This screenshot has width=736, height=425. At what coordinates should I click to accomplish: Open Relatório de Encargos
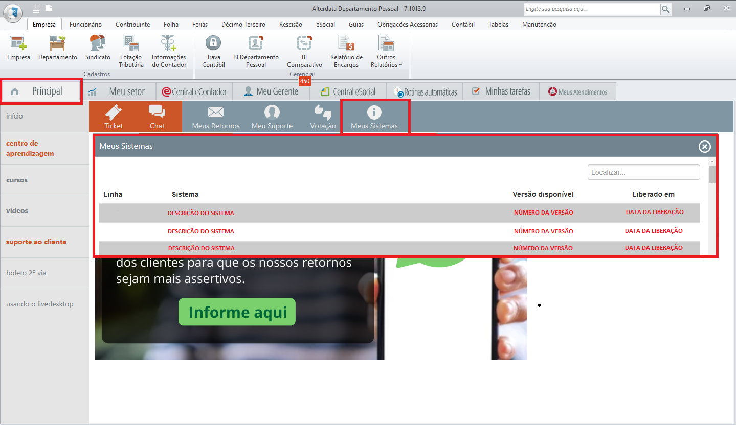(x=346, y=52)
